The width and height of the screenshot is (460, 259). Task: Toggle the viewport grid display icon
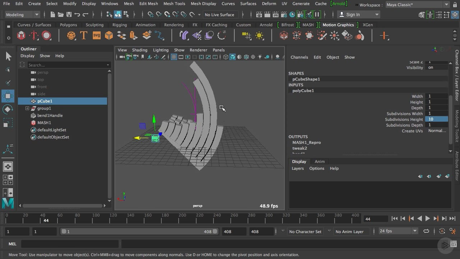[174, 57]
